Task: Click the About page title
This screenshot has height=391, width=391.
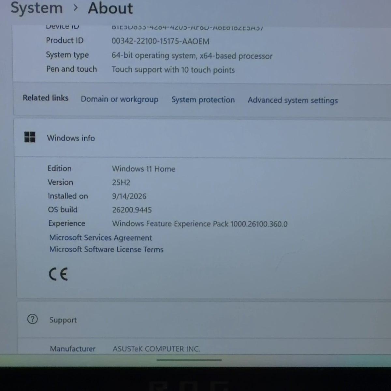Action: (x=110, y=8)
